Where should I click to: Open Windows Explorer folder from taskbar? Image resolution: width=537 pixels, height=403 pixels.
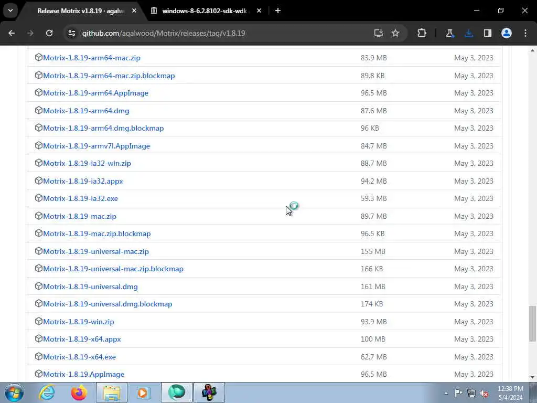tap(112, 393)
